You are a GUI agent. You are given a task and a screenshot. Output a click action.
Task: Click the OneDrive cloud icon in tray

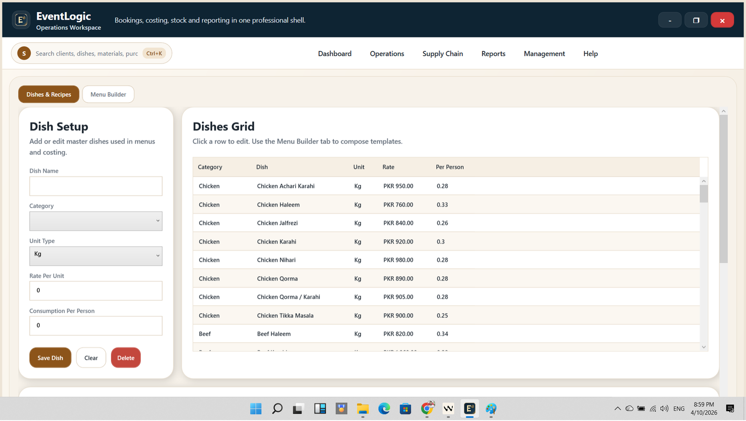pos(629,408)
